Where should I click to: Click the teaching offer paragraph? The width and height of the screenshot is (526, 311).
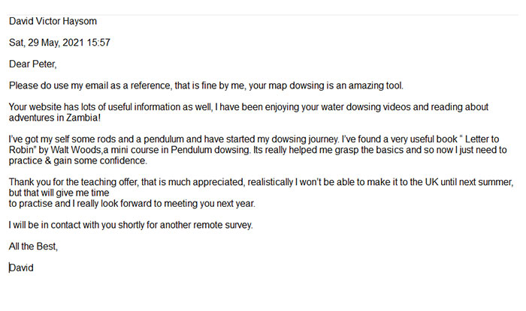coord(261,193)
